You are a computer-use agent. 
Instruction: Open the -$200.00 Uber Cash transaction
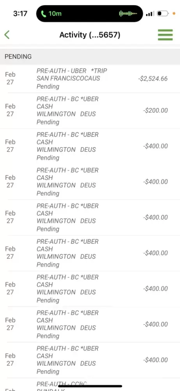point(90,111)
